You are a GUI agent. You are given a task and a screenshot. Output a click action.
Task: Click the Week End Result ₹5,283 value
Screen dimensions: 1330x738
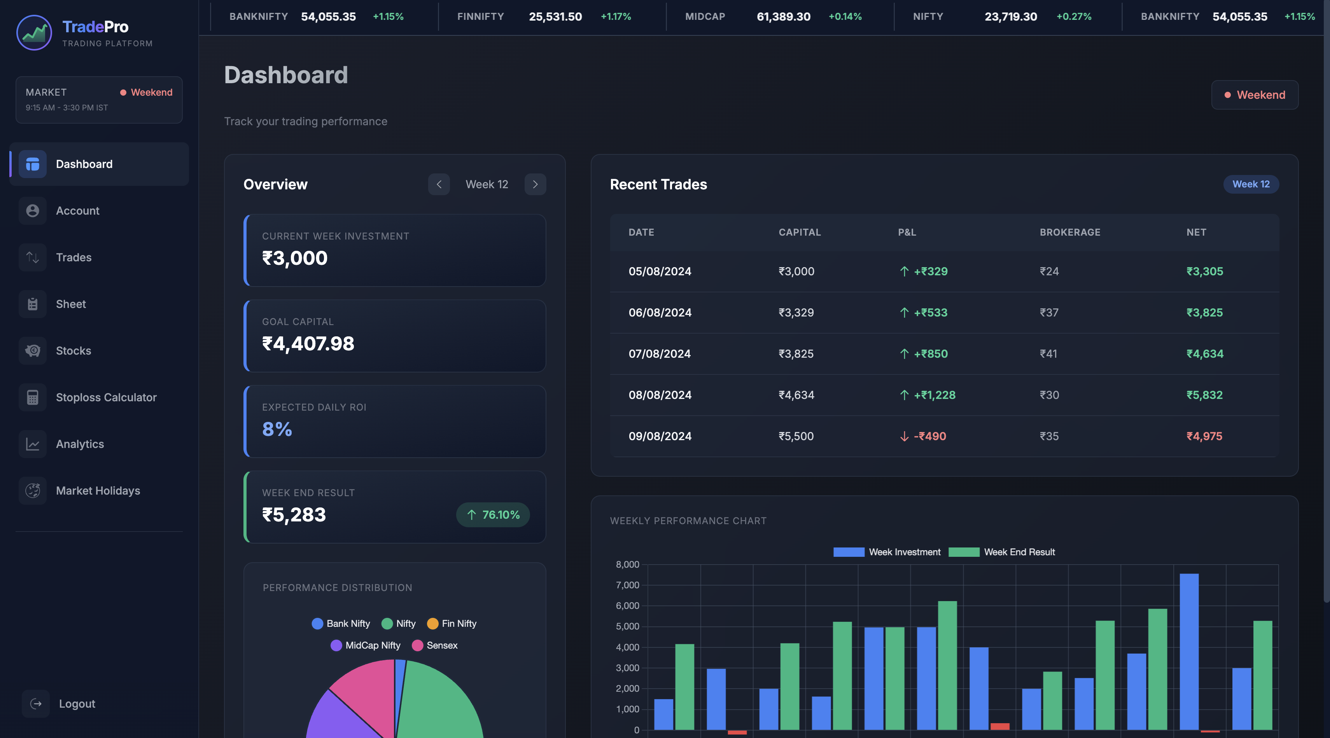294,514
